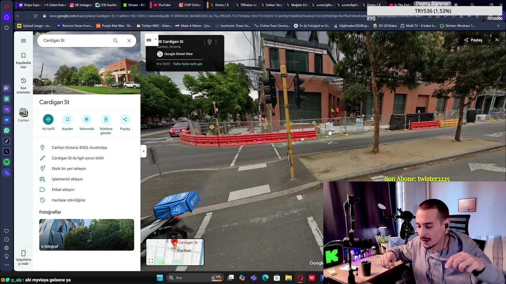This screenshot has height=284, width=506.
Task: Open Opera browser from the taskbar
Action: point(300,278)
